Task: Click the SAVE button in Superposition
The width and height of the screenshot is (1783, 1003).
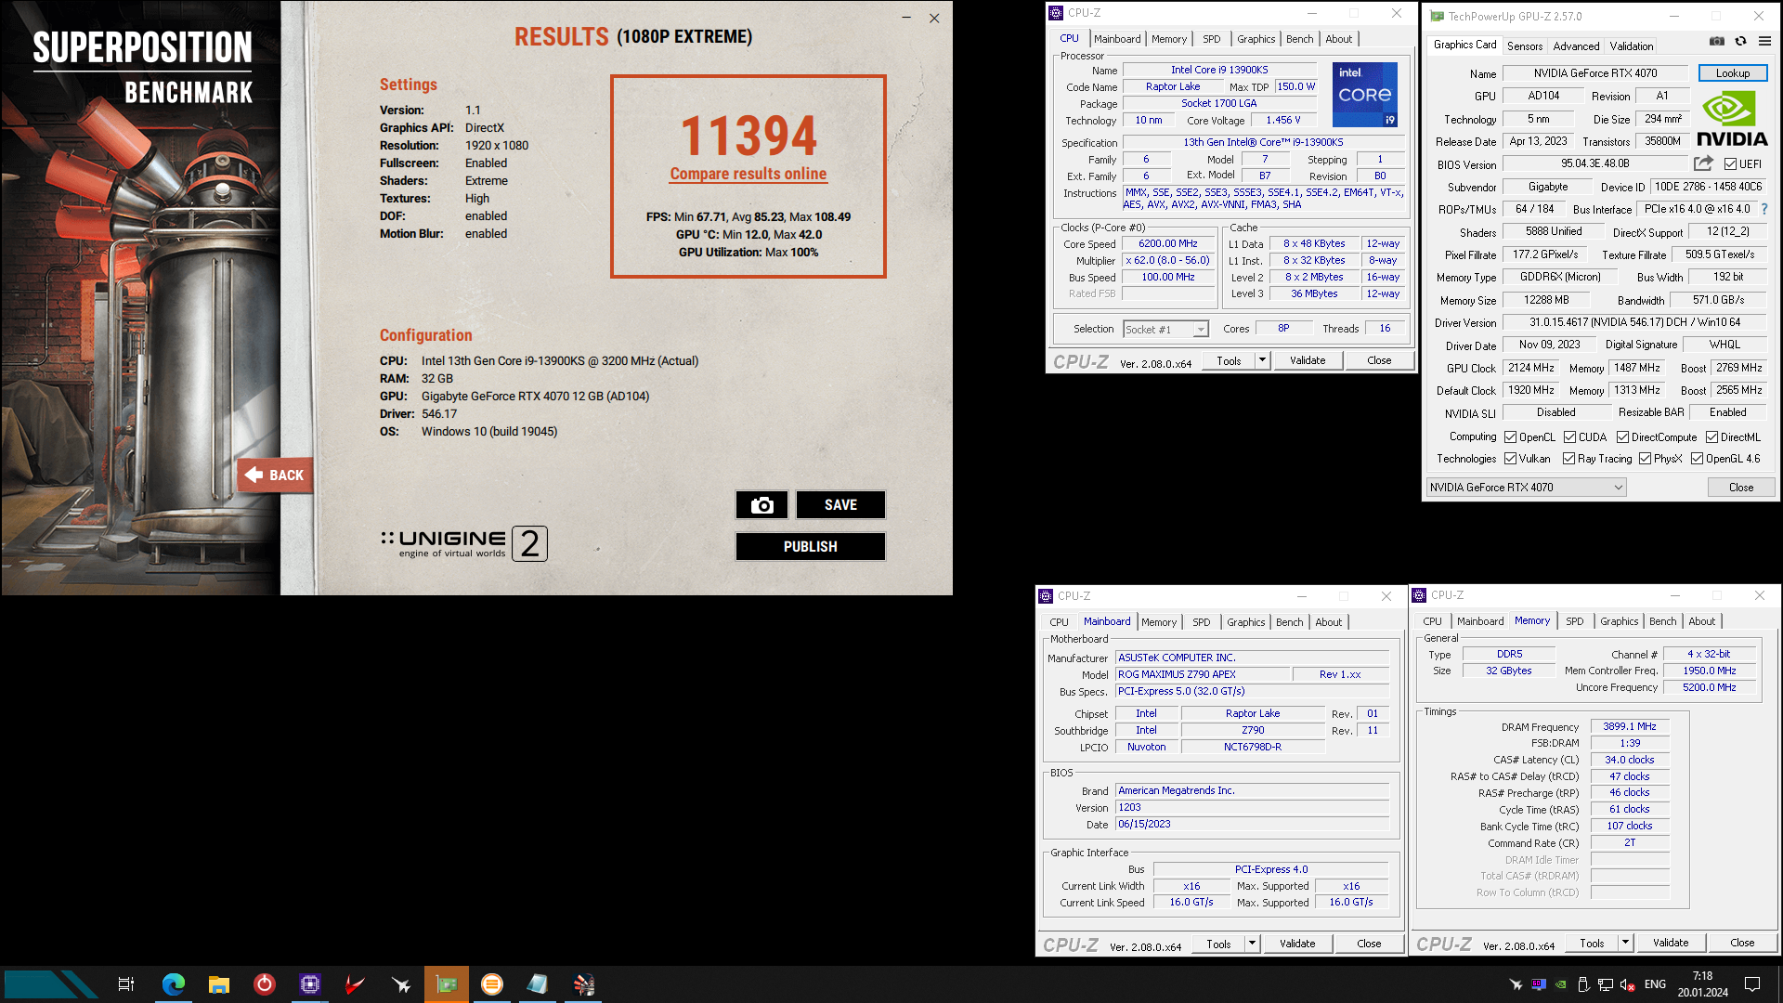Action: [x=840, y=505]
